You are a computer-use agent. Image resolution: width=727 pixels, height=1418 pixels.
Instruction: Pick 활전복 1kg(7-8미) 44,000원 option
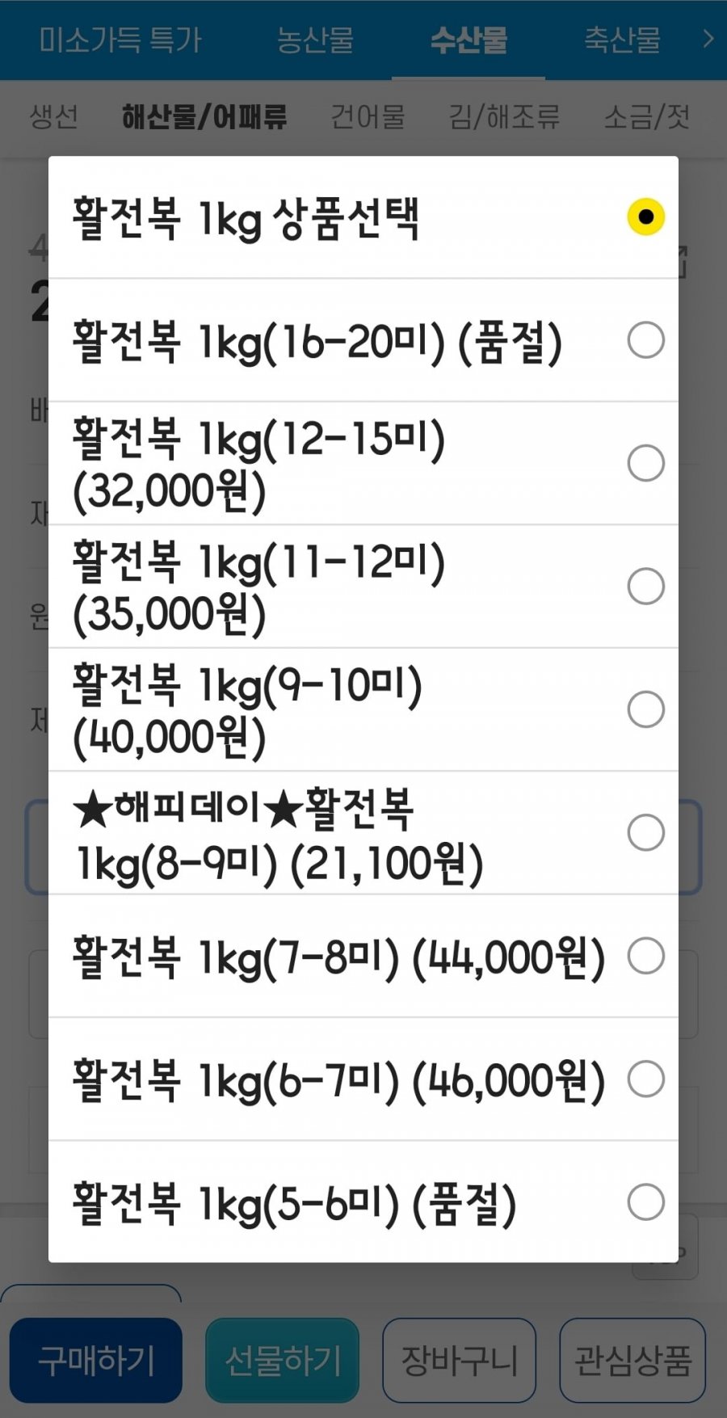(645, 956)
